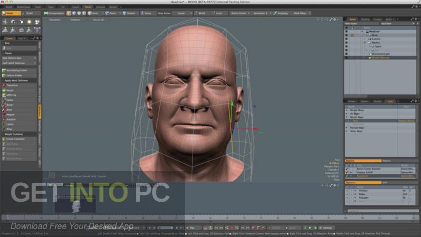Click the Statistics tab header

[x=363, y=182]
